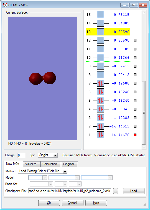Click the G1:M1 window title icon
150x210 pixels.
pos(5,5)
